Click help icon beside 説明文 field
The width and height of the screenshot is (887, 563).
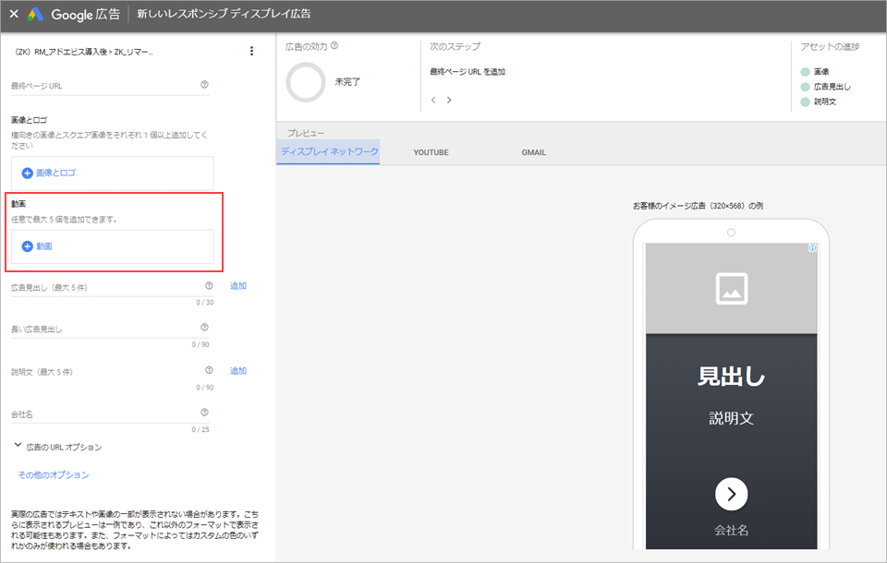pos(209,371)
